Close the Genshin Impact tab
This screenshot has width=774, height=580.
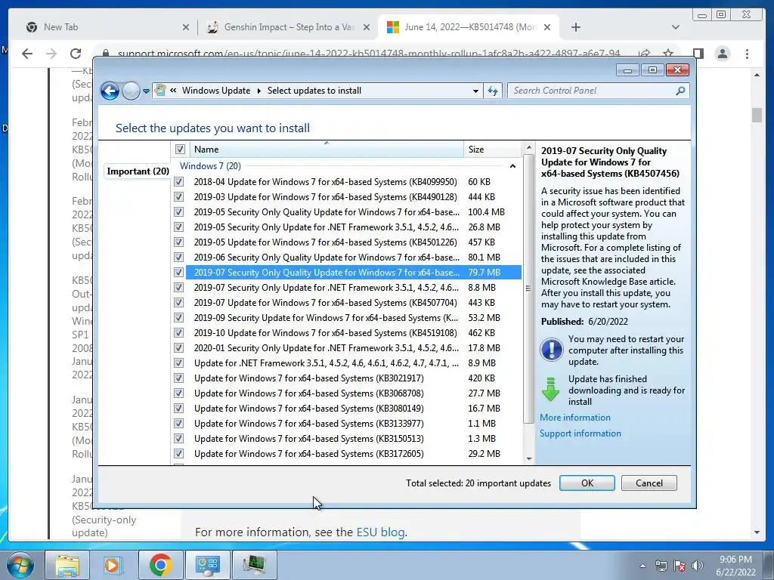coord(367,27)
